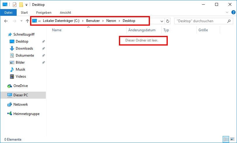Refresh the current folder view

(x=168, y=21)
